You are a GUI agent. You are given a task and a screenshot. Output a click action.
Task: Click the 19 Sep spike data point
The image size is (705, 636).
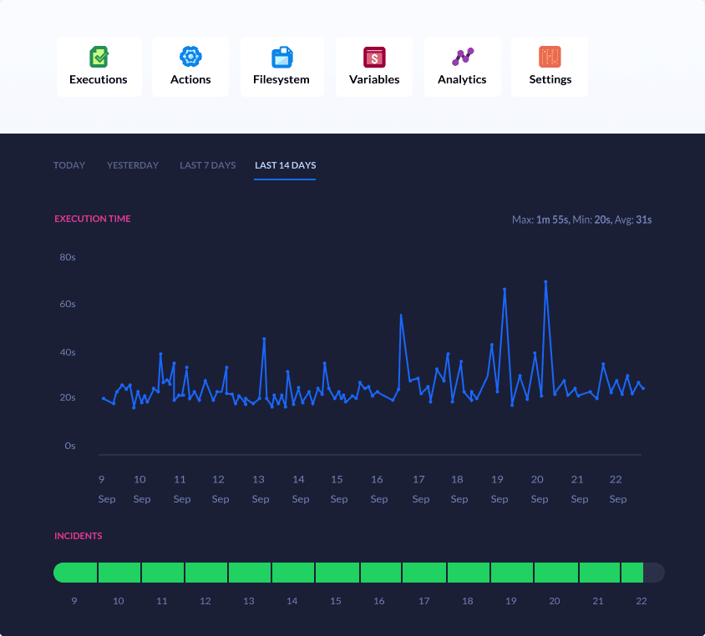[x=505, y=290]
